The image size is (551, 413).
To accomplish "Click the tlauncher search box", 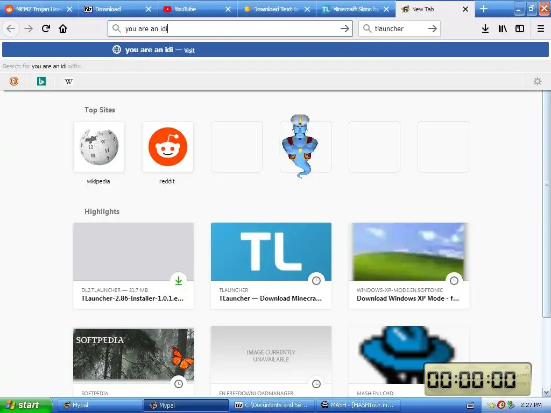I will (x=399, y=29).
